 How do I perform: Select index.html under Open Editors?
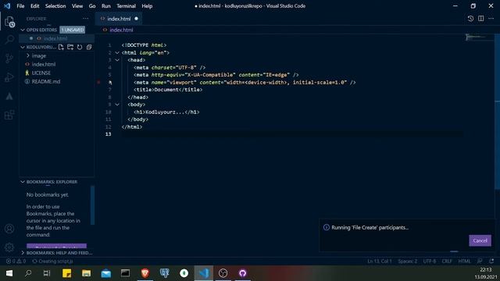(56, 38)
